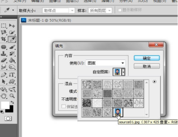Select the Spot Healing Brush tool

pos(4,47)
